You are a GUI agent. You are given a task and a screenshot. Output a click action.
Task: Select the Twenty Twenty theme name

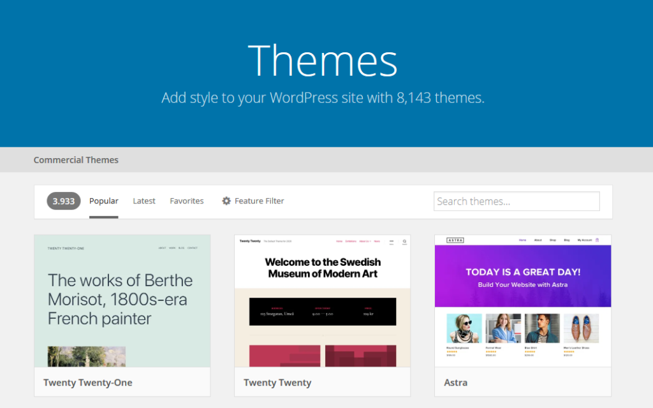[277, 382]
